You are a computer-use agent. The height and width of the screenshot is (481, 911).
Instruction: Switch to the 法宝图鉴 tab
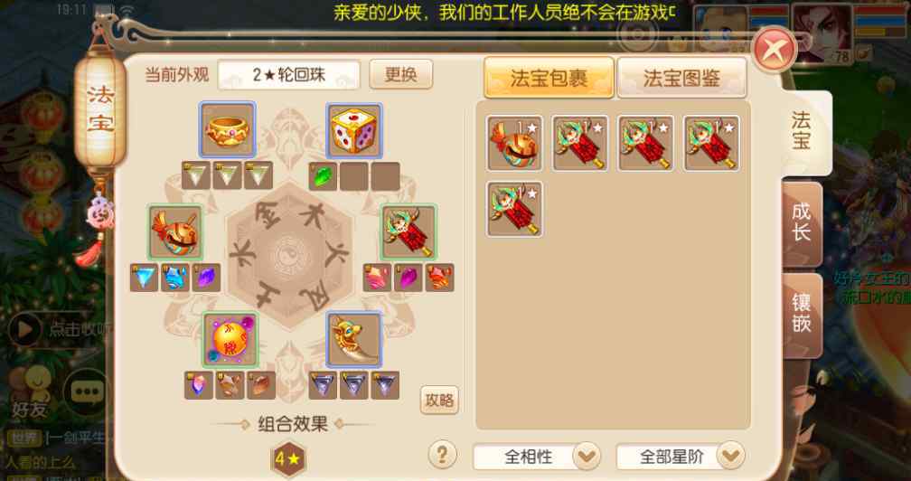(x=681, y=78)
